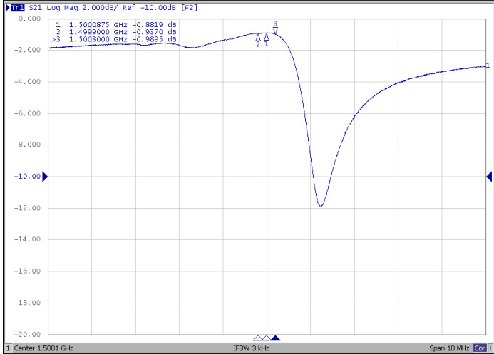Click the [F2] indicator in the trace header
The width and height of the screenshot is (494, 354).
(190, 7)
